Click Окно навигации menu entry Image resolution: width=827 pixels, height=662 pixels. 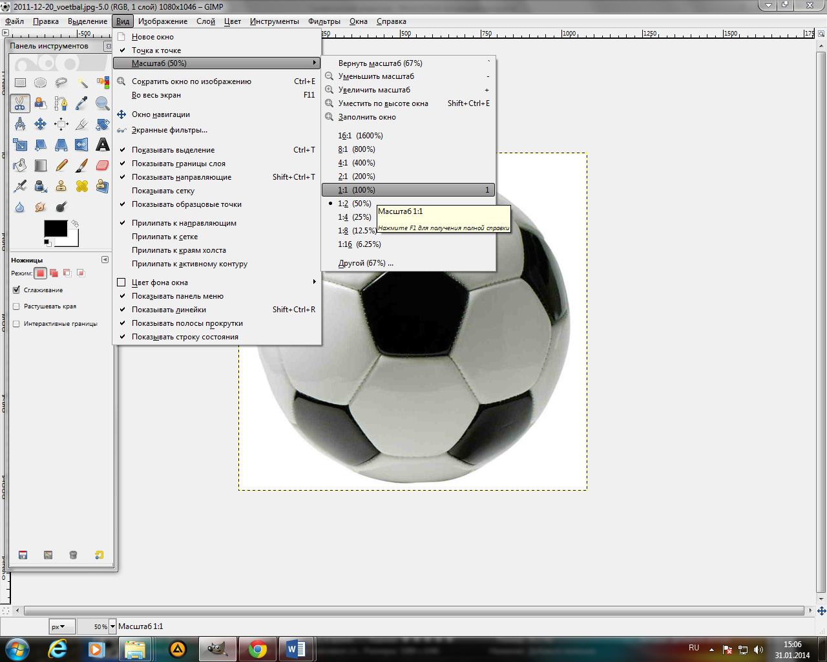tap(160, 114)
